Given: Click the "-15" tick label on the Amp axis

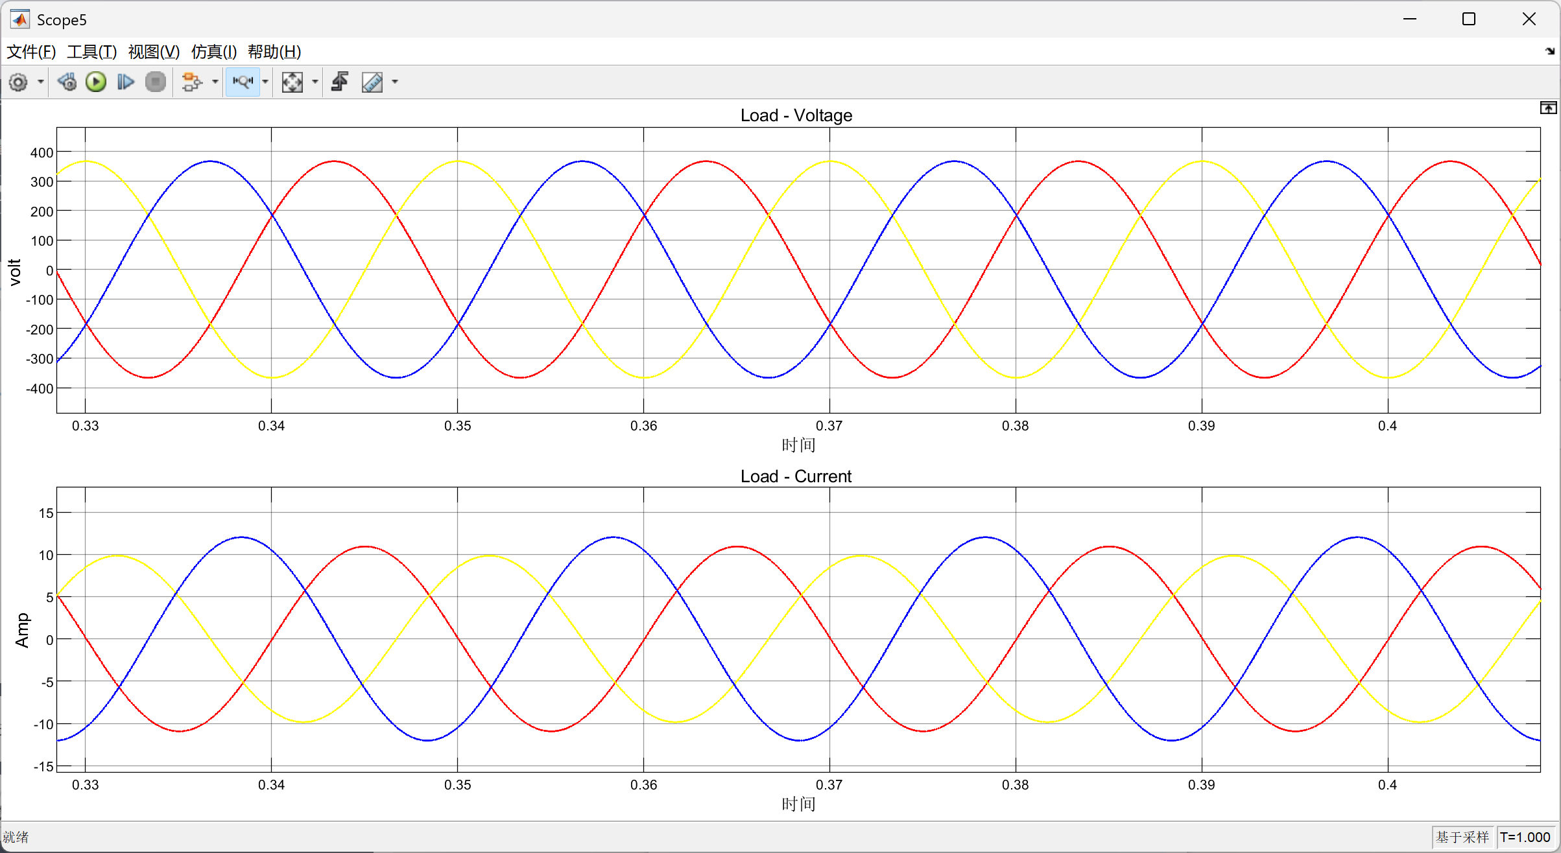Looking at the screenshot, I should click(43, 767).
